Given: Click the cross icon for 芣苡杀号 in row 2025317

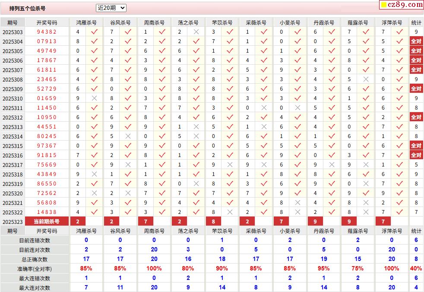Looking at the screenshot, I should pyautogui.click(x=230, y=165).
